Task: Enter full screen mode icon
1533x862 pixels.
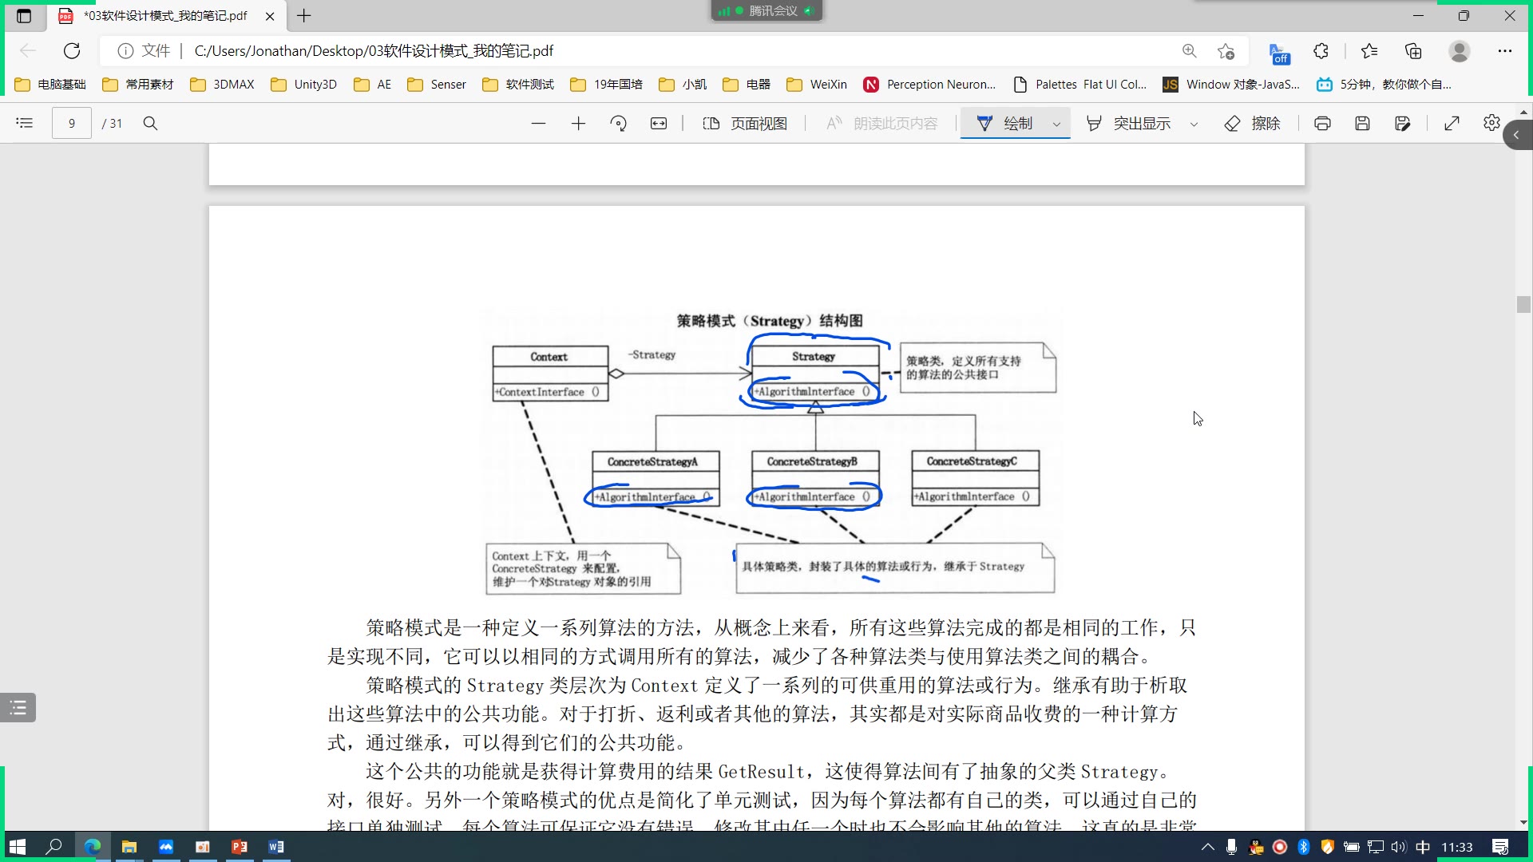Action: pyautogui.click(x=1452, y=123)
